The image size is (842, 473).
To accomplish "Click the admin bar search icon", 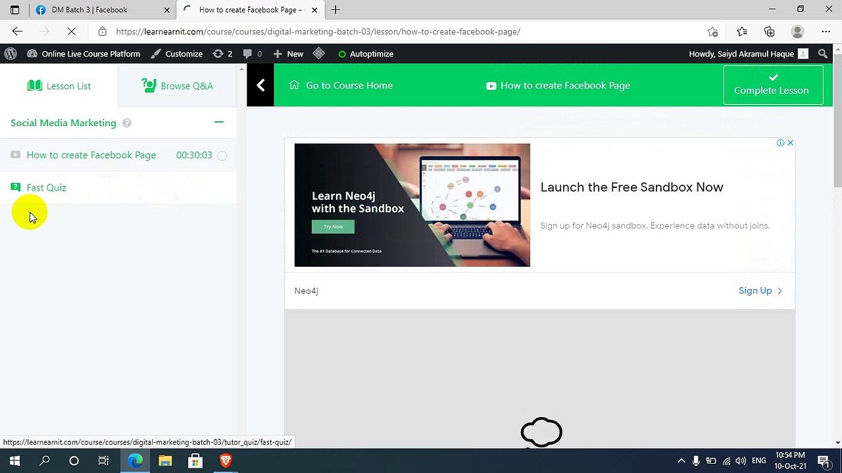I will tap(823, 54).
